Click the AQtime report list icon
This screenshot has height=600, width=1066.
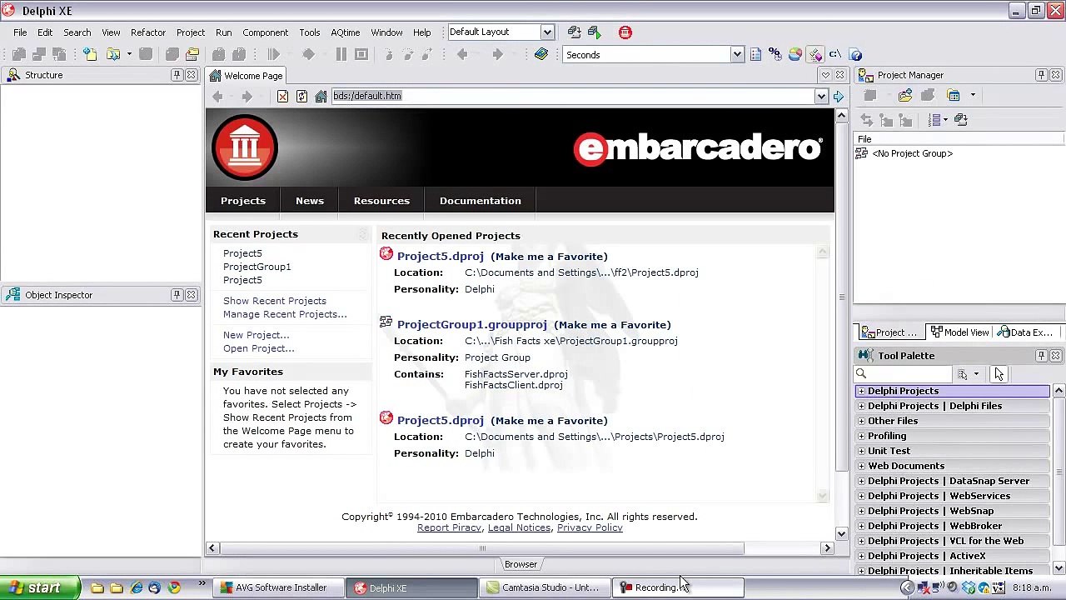[755, 54]
